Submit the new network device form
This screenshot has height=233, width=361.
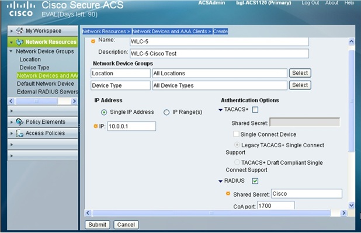98,225
